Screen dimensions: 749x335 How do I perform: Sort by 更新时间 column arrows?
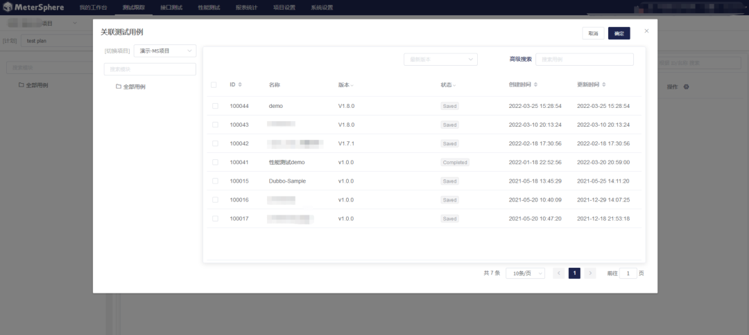(x=604, y=85)
